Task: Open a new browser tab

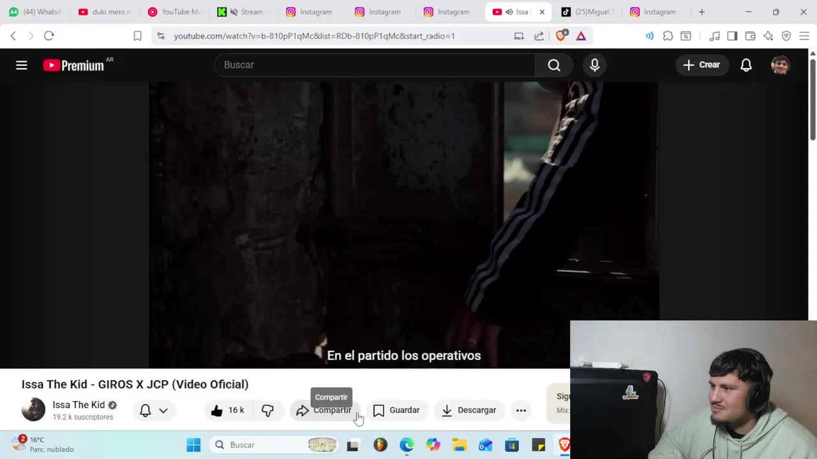Action: [x=701, y=11]
